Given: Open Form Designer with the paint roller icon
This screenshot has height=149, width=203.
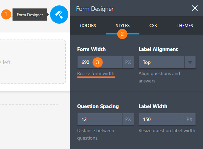Looking at the screenshot, I should 59,15.
